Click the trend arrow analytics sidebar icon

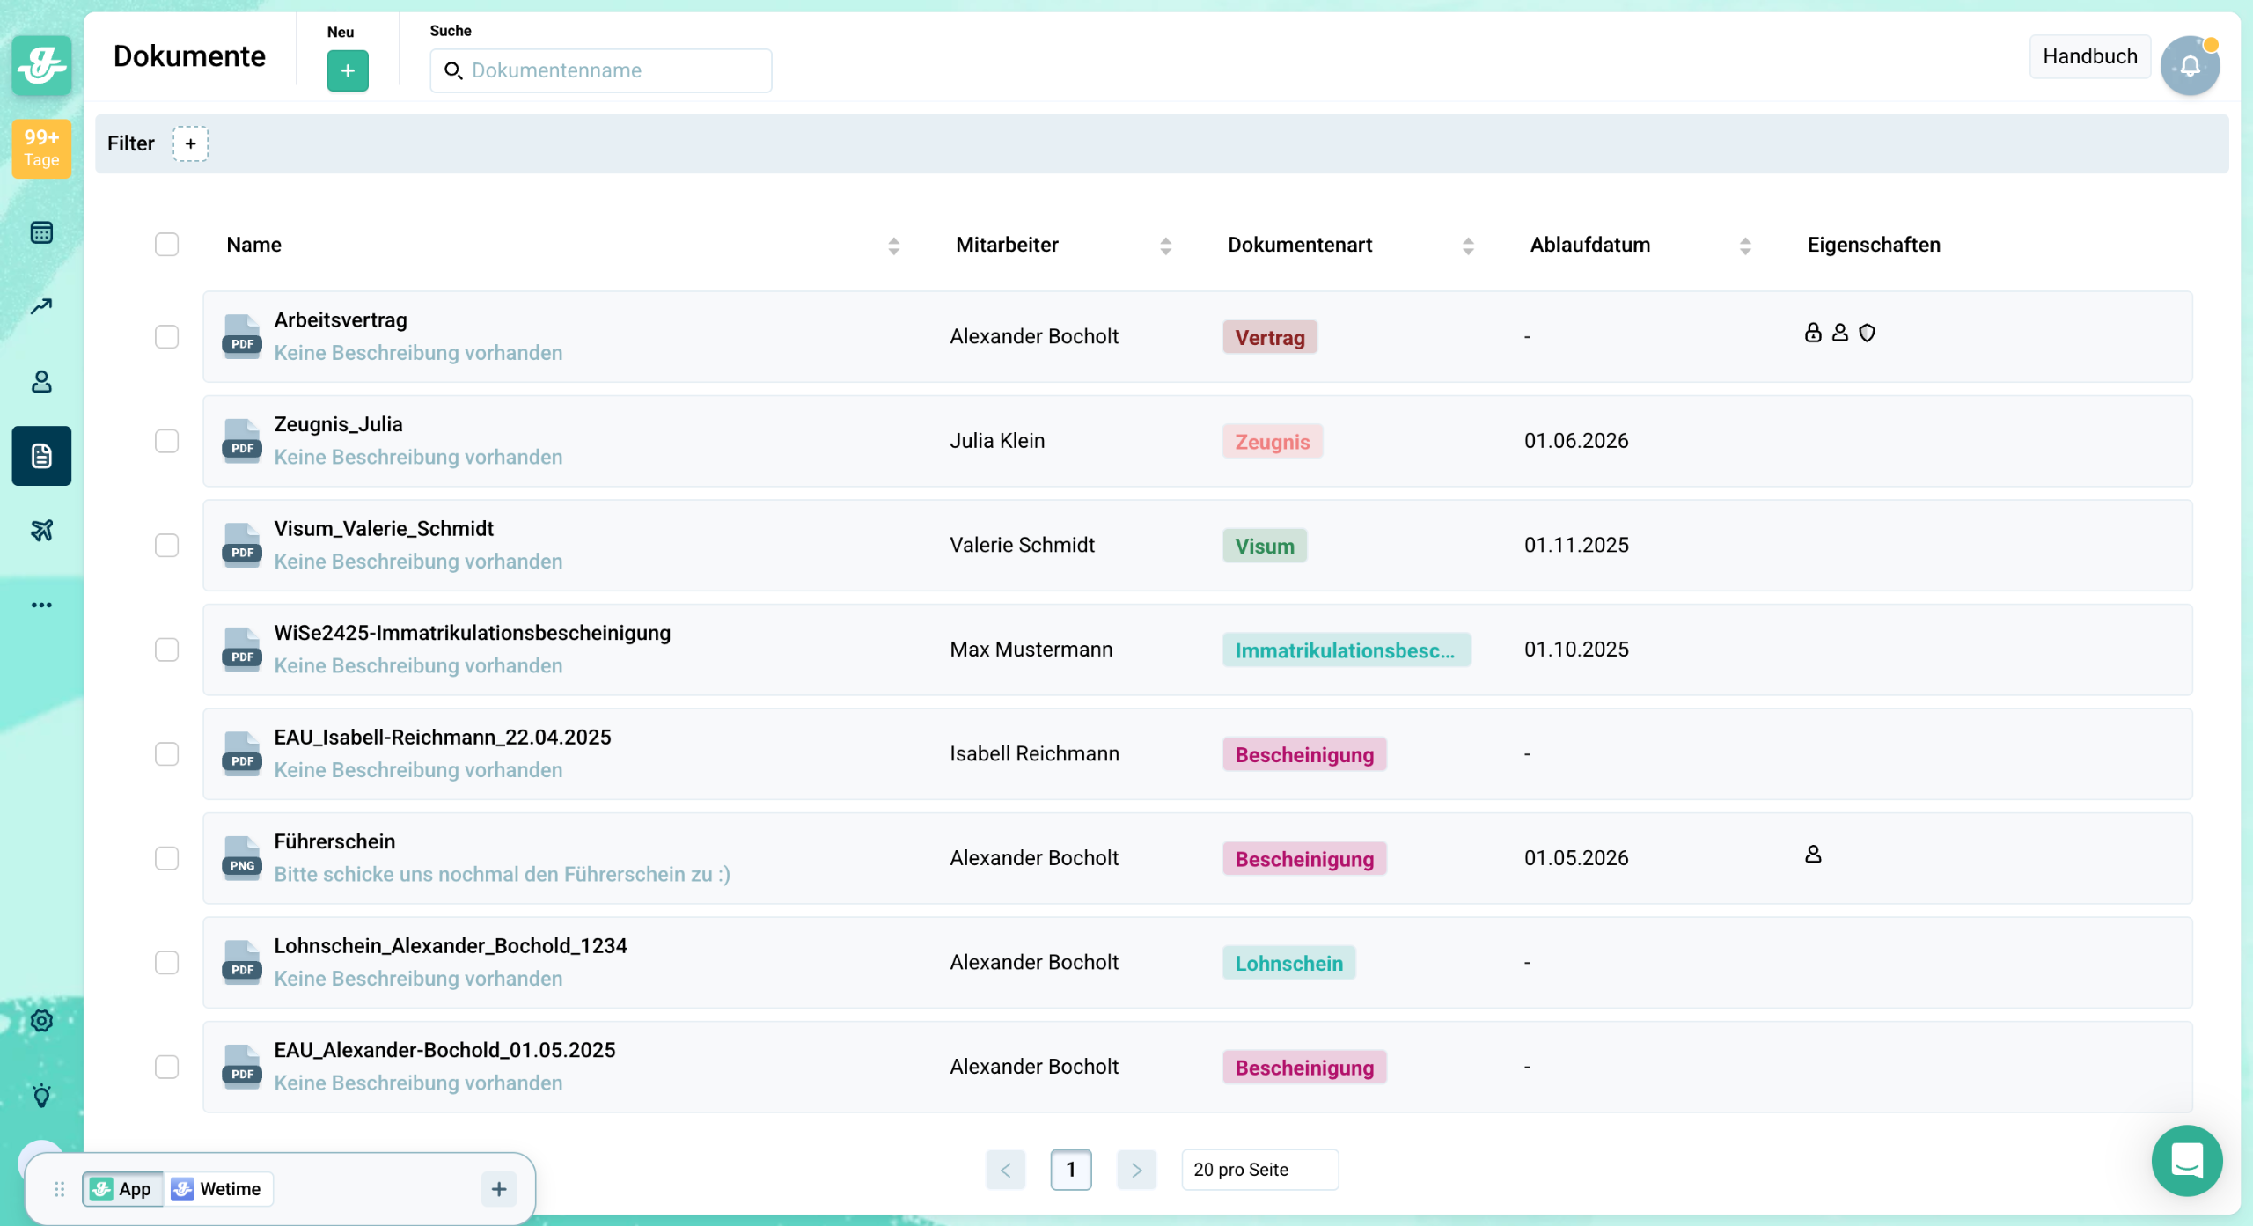click(x=41, y=306)
